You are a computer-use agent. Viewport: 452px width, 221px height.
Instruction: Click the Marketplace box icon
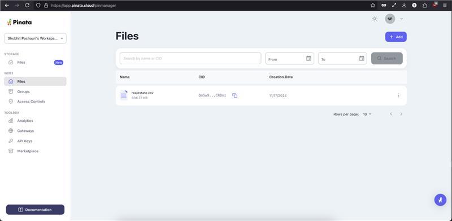11,151
